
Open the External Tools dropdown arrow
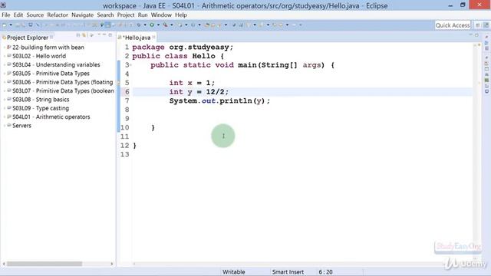pyautogui.click(x=172, y=25)
